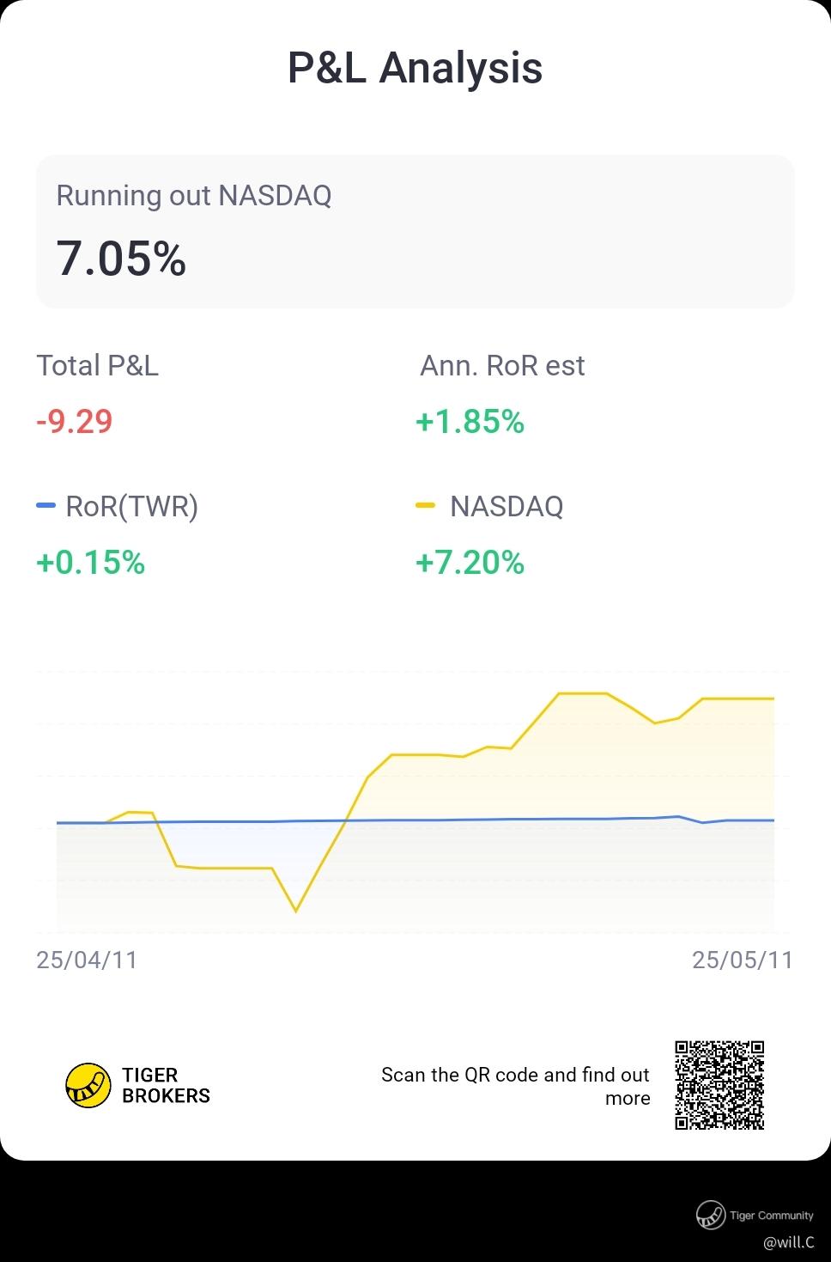Click the Tiger Brokers logo icon
This screenshot has height=1262, width=831.
tap(88, 1085)
